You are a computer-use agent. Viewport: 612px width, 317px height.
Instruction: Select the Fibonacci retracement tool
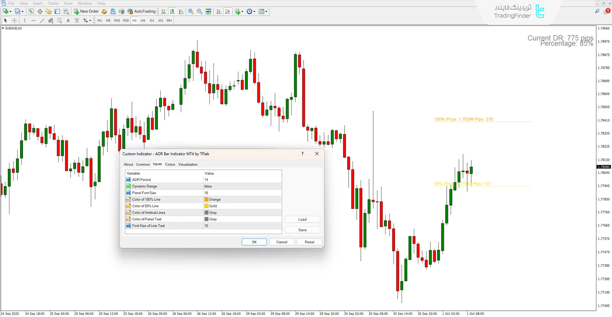(59, 20)
